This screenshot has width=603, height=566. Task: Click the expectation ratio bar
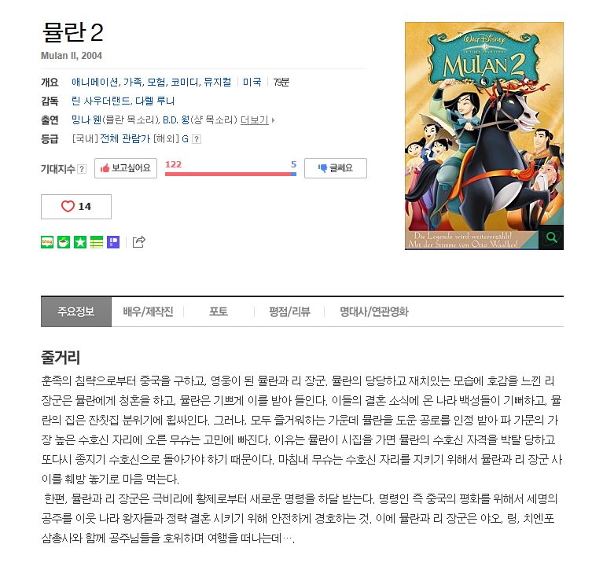click(x=230, y=175)
